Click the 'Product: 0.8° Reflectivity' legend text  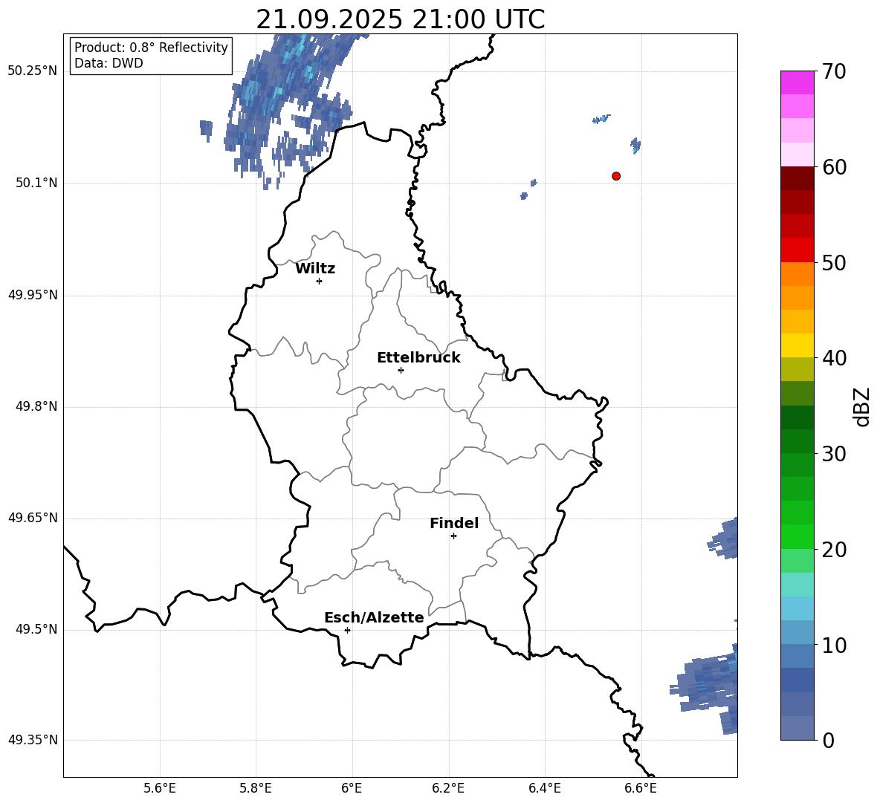tap(151, 48)
